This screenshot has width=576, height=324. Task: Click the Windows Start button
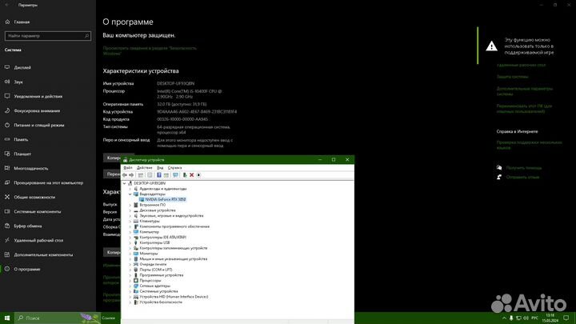(x=7, y=318)
